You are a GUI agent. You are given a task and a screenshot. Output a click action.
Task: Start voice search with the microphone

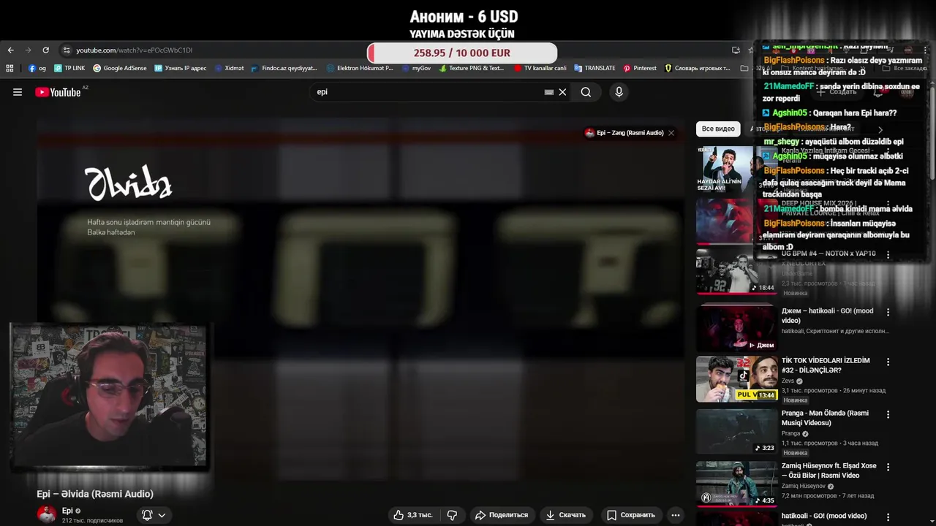[x=619, y=92]
